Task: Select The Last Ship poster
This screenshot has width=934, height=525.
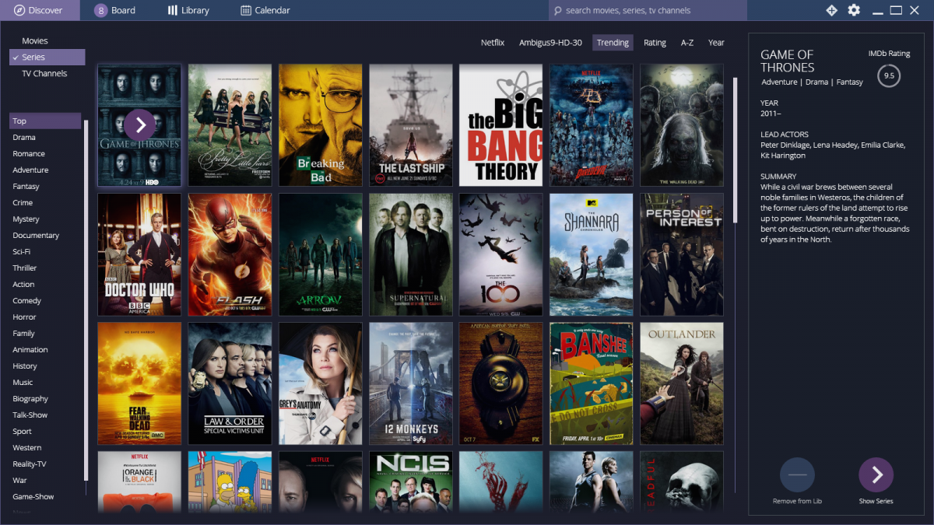Action: tap(410, 125)
